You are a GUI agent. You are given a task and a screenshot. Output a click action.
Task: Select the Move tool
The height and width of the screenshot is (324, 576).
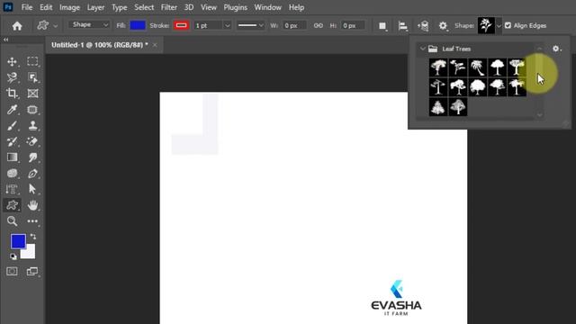(12, 62)
